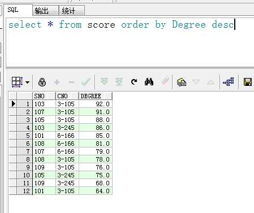Fetch last page arrow icon
Image resolution: width=254 pixels, height=213 pixels.
(x=119, y=82)
